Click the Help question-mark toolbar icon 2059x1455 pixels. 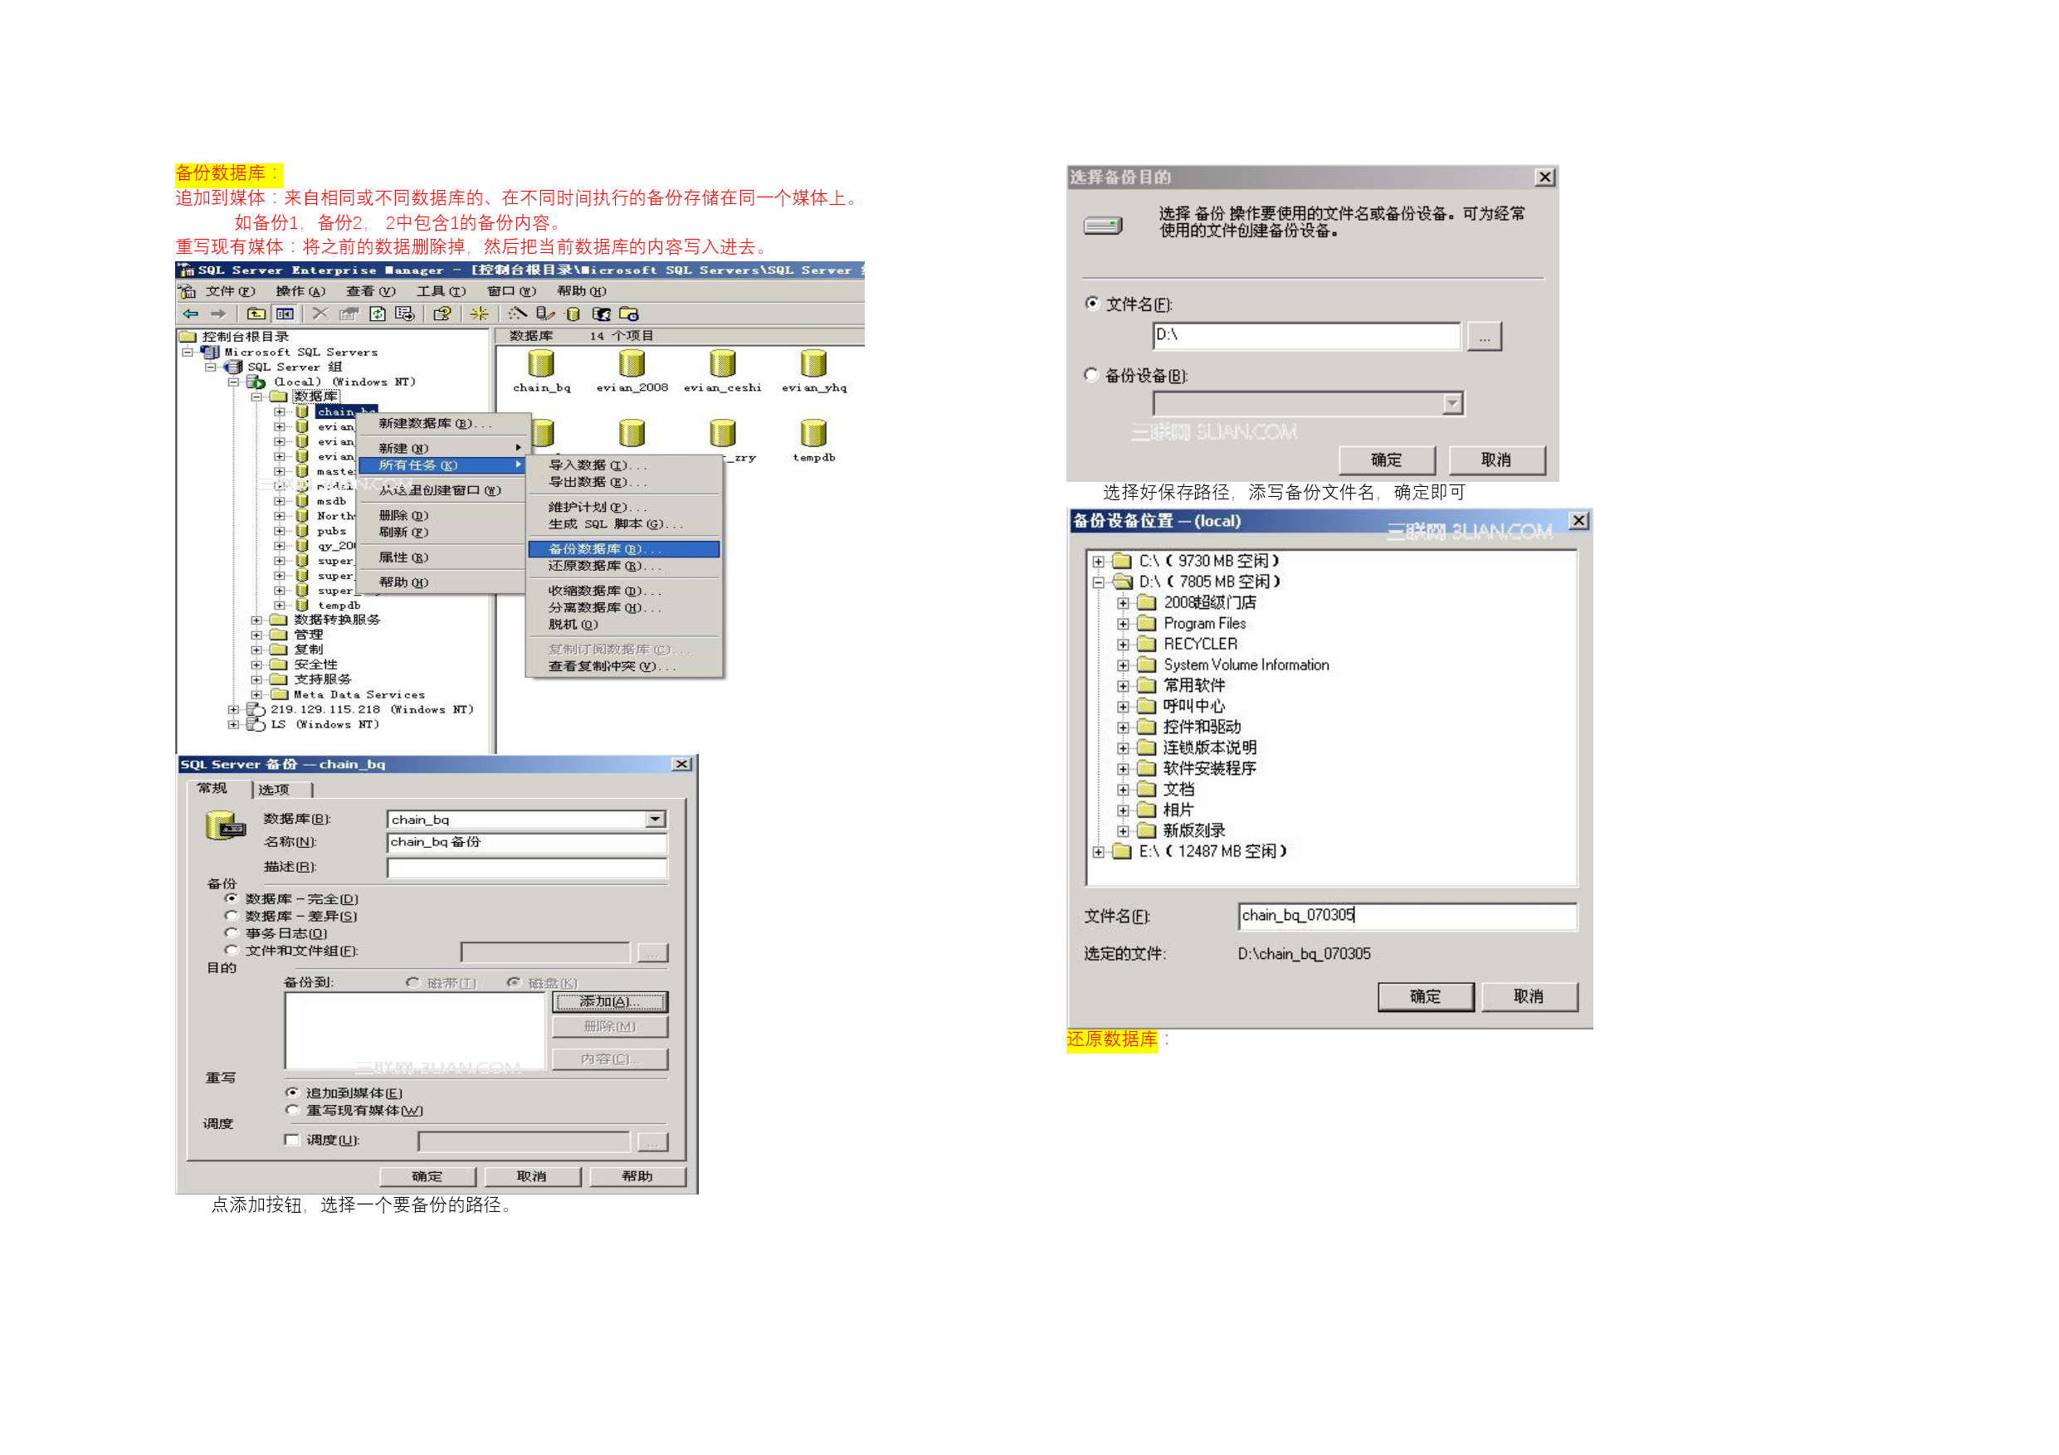442,314
